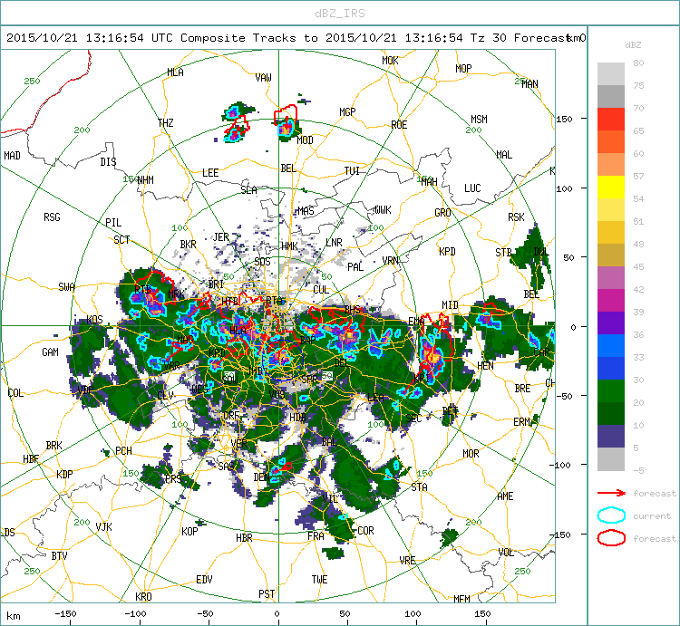Click the DIS station label
Screen dimensions: 680x626
(108, 161)
